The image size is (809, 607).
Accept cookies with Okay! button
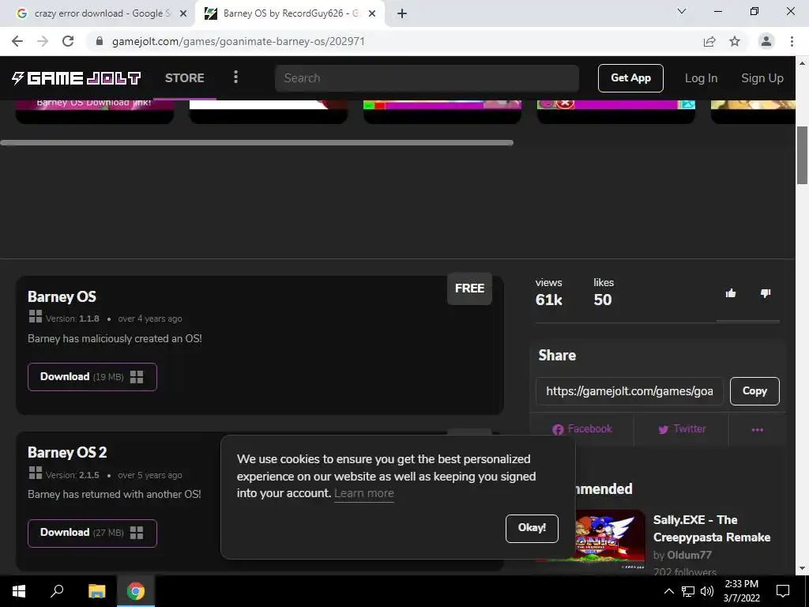[532, 528]
